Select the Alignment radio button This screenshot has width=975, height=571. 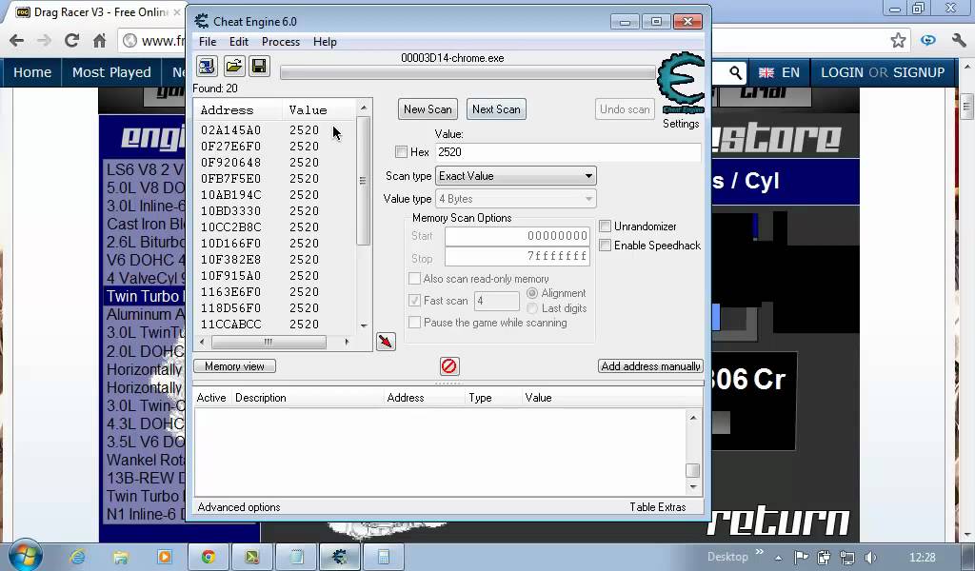532,293
